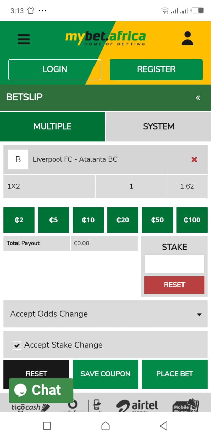
Task: Collapse betslip with double chevron icon
Action: coord(198,98)
